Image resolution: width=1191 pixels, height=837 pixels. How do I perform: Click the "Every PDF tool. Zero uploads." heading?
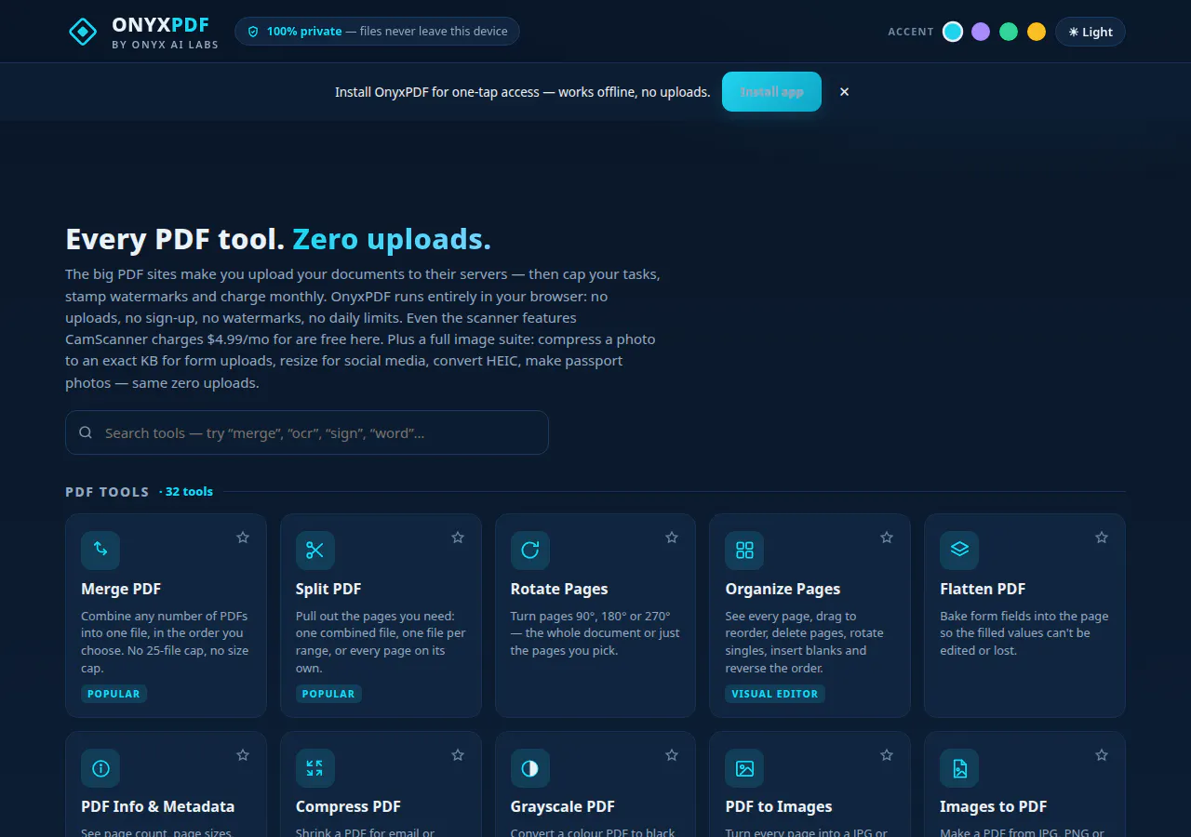coord(278,239)
